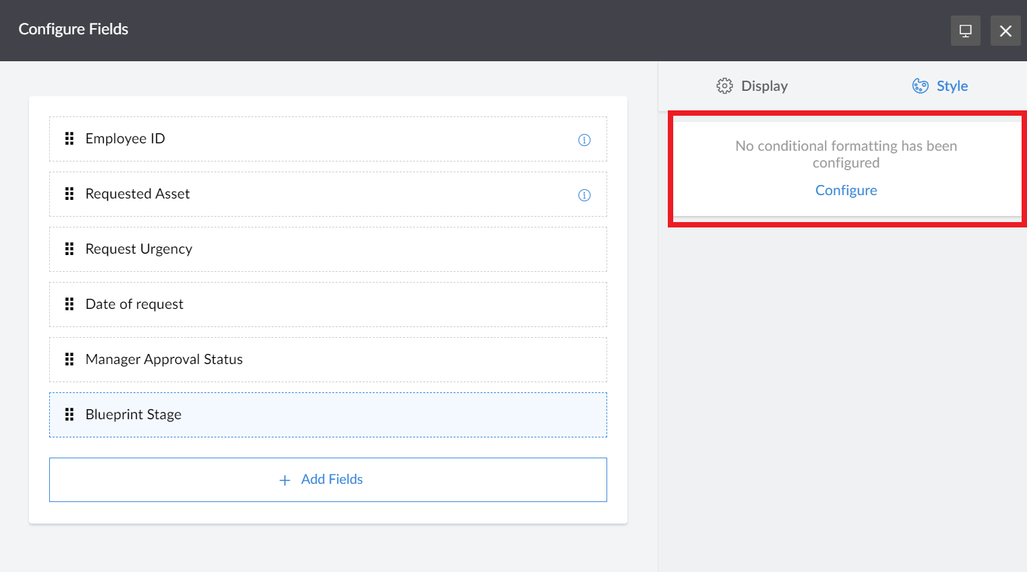1027x572 pixels.
Task: Click the gear icon next to Display
Action: 724,85
